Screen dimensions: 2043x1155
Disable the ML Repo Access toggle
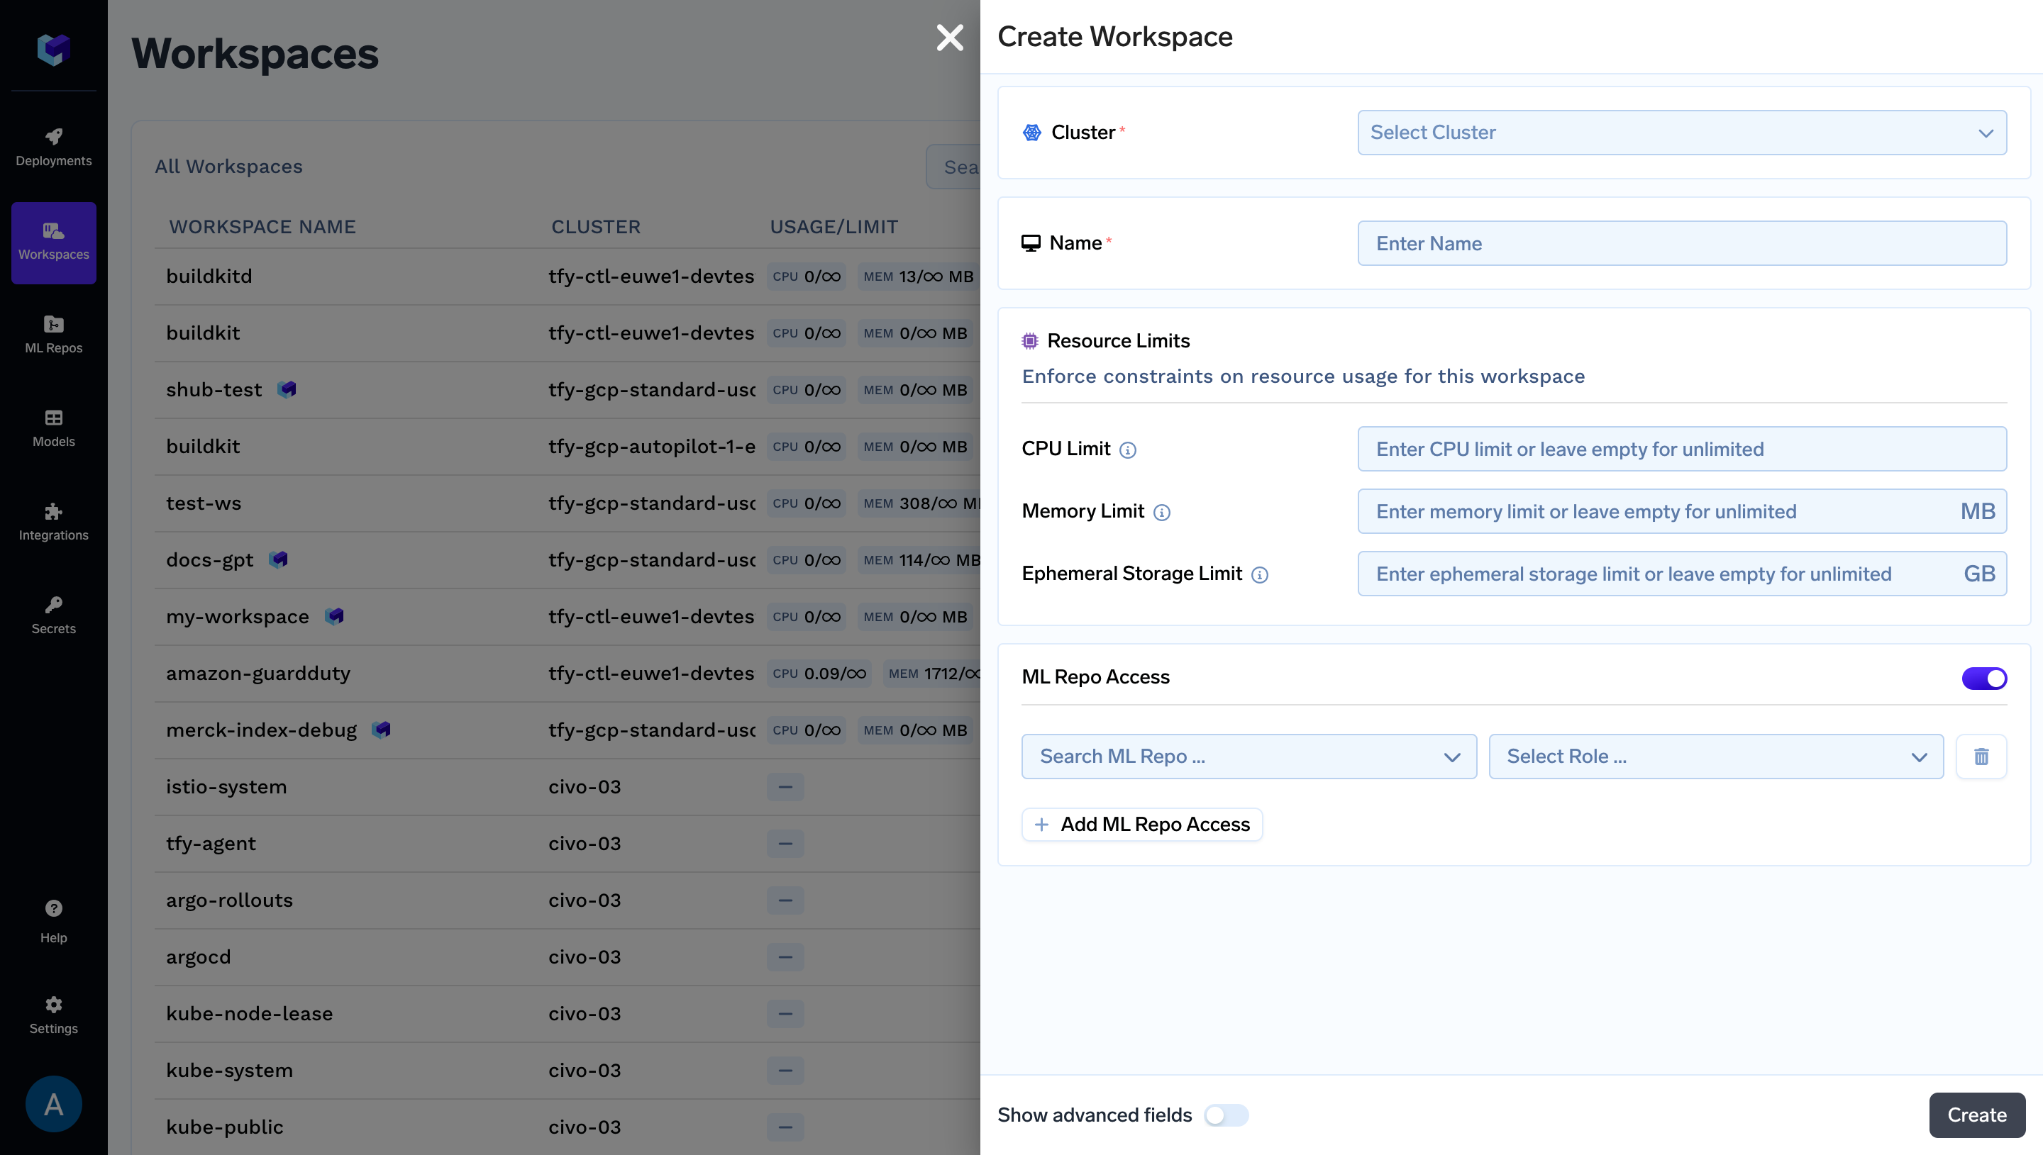click(1983, 679)
